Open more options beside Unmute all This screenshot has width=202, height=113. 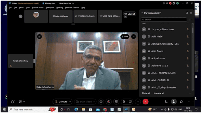[x=190, y=93]
